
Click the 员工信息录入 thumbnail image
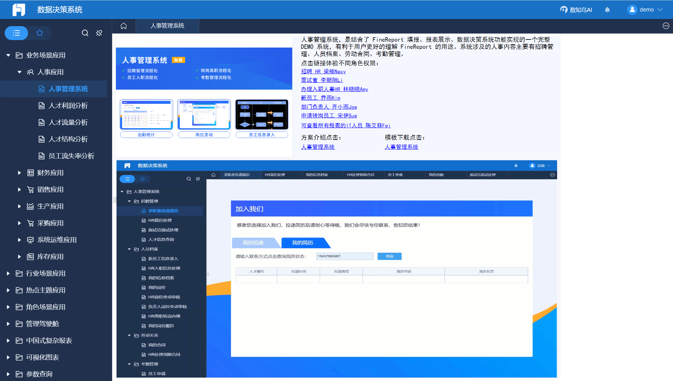262,114
